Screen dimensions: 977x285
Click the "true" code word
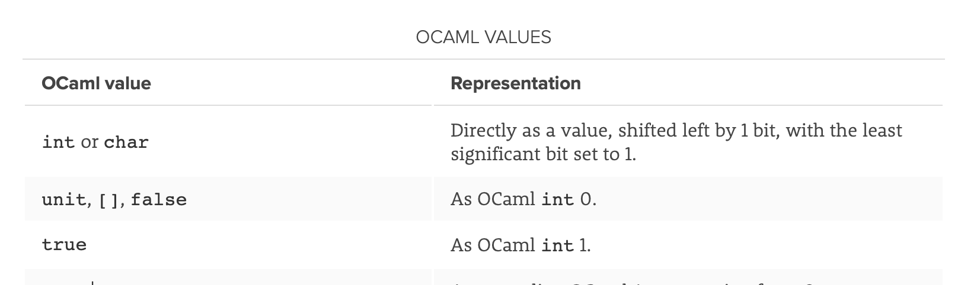(x=64, y=245)
